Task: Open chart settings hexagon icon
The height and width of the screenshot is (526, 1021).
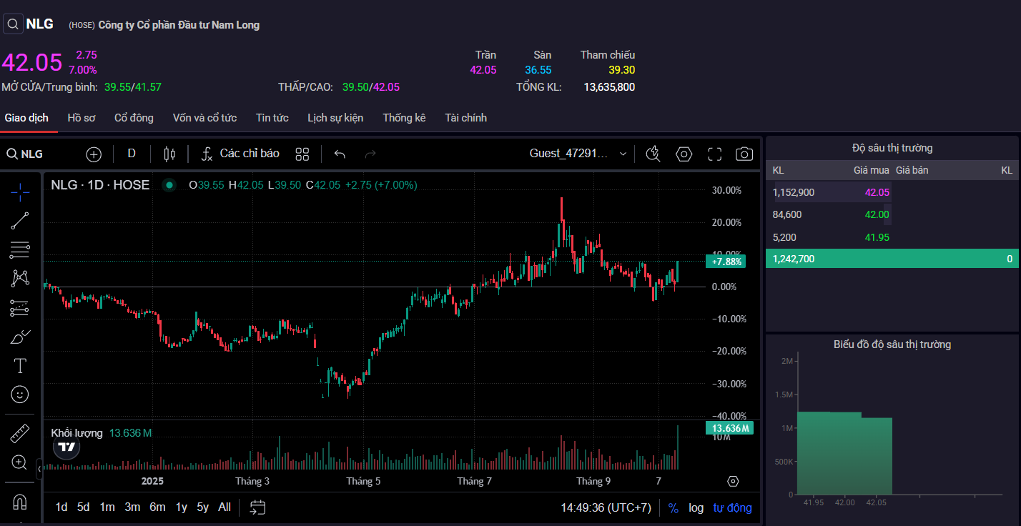Action: 684,154
